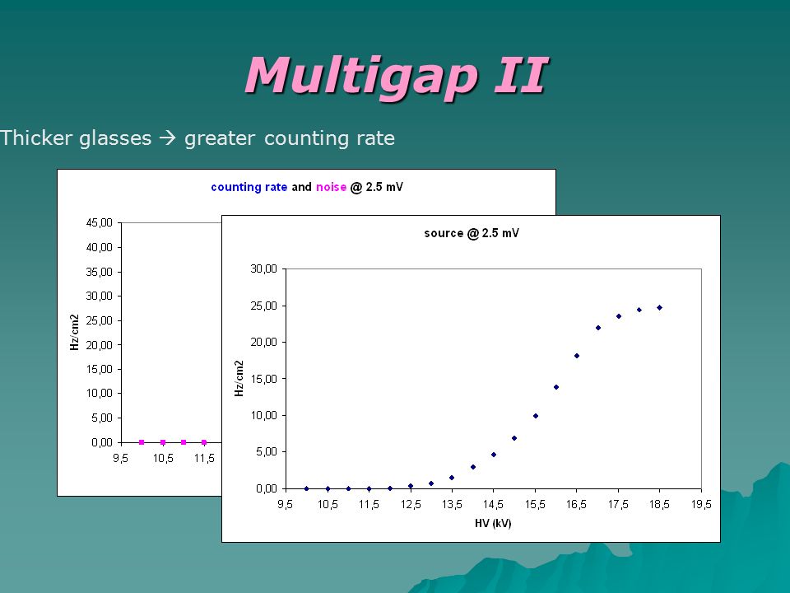Click the '13,5' x-axis tick label

452,504
